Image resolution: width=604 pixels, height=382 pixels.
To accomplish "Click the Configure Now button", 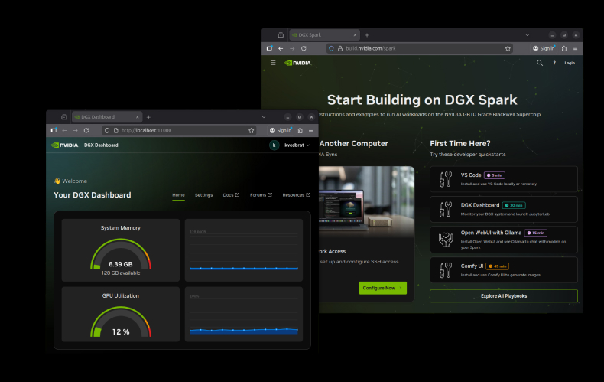I will (382, 288).
